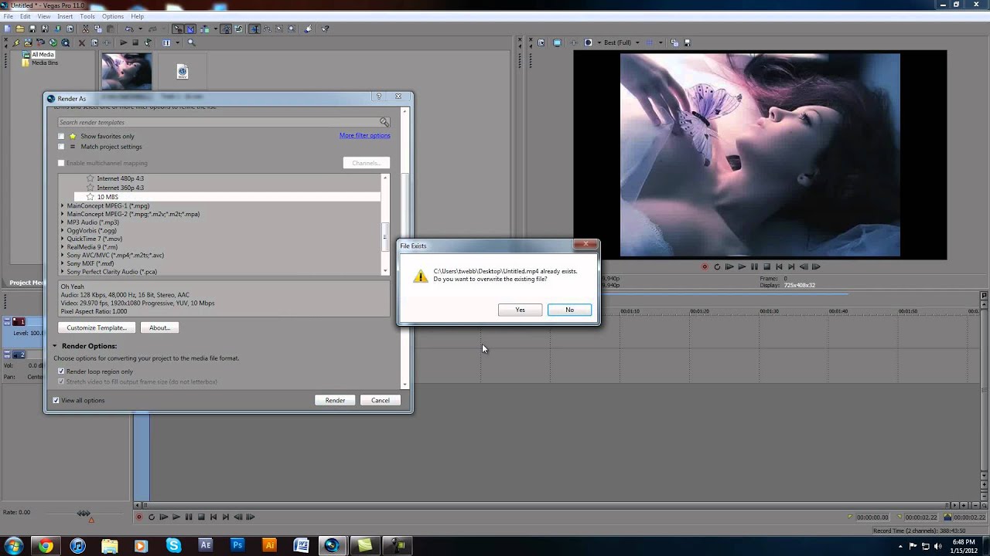Open the Windows Start menu
Viewport: 990px width, 556px height.
pyautogui.click(x=13, y=546)
